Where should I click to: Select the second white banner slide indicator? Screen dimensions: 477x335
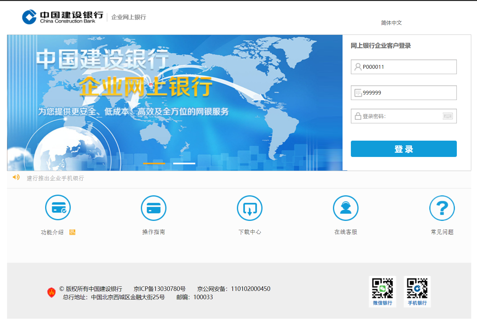point(184,163)
